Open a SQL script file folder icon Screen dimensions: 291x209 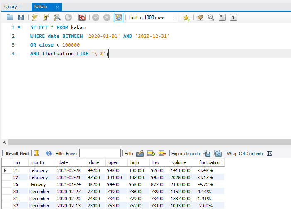tap(10, 17)
